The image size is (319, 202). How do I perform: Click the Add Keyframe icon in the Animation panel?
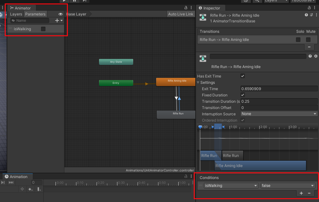30,189
